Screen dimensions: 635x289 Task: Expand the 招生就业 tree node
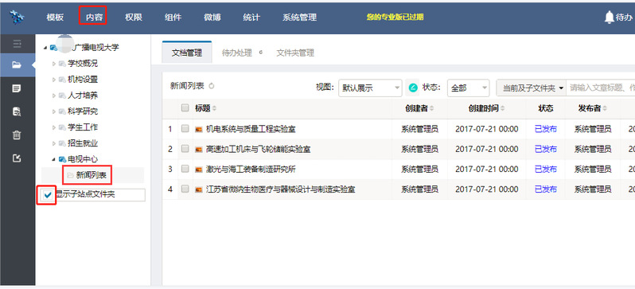(54, 143)
